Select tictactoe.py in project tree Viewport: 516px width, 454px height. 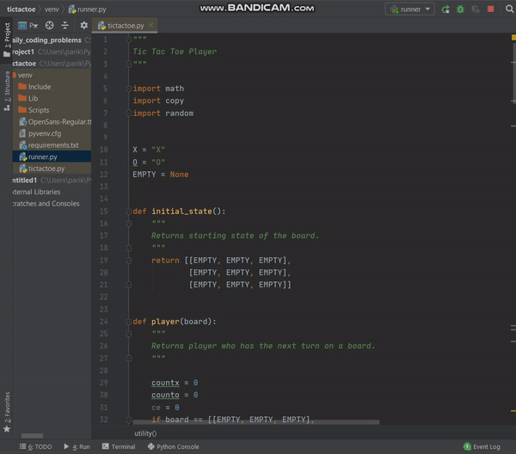point(52,169)
